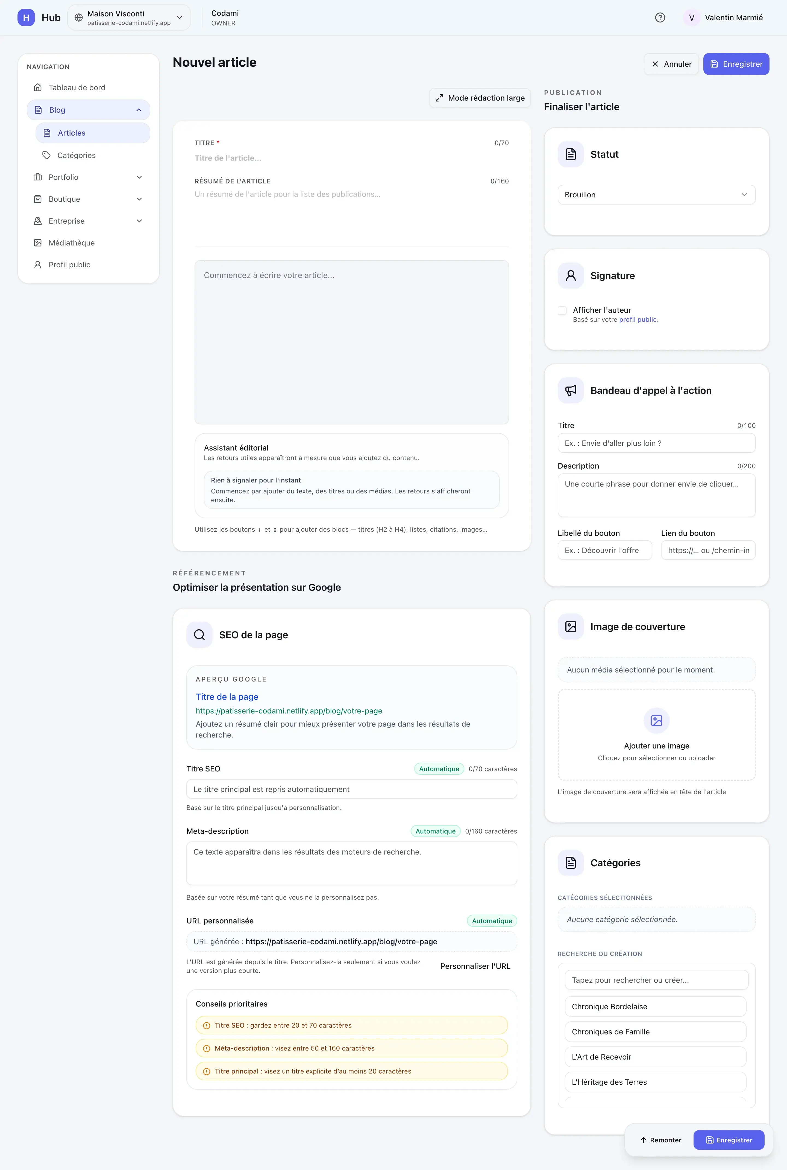The width and height of the screenshot is (787, 1170).
Task: Open the Brouillon status dropdown
Action: (x=656, y=195)
